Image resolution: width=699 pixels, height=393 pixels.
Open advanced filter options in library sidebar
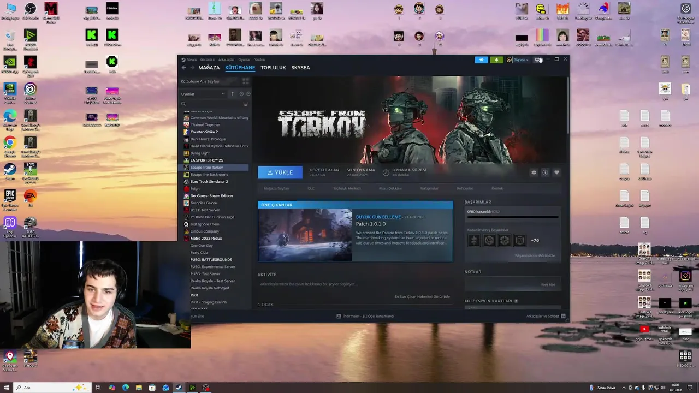click(246, 104)
